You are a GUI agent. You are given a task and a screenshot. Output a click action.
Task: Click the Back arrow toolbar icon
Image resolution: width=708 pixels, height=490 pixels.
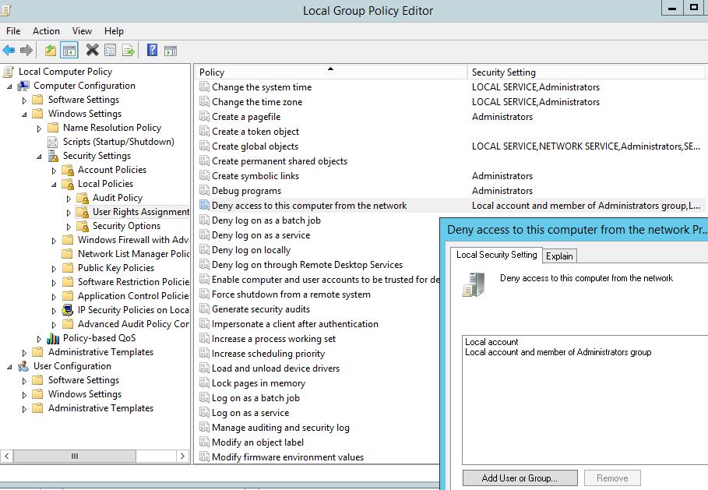coord(9,50)
